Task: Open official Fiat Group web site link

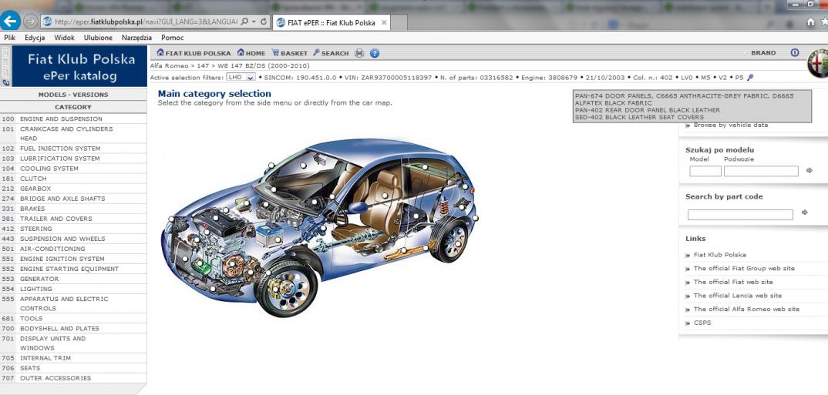Action: pyautogui.click(x=744, y=269)
